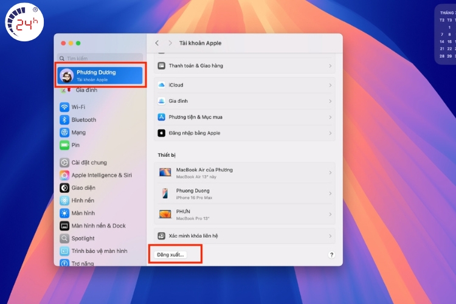Click the help question mark button

tap(331, 255)
